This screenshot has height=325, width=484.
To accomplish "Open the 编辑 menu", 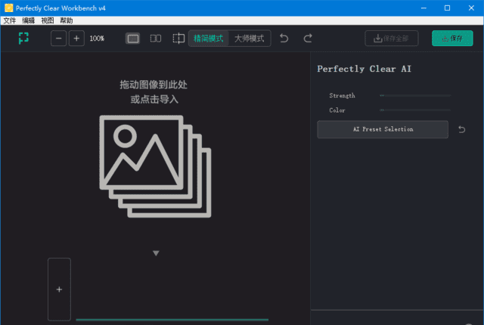I will click(29, 20).
